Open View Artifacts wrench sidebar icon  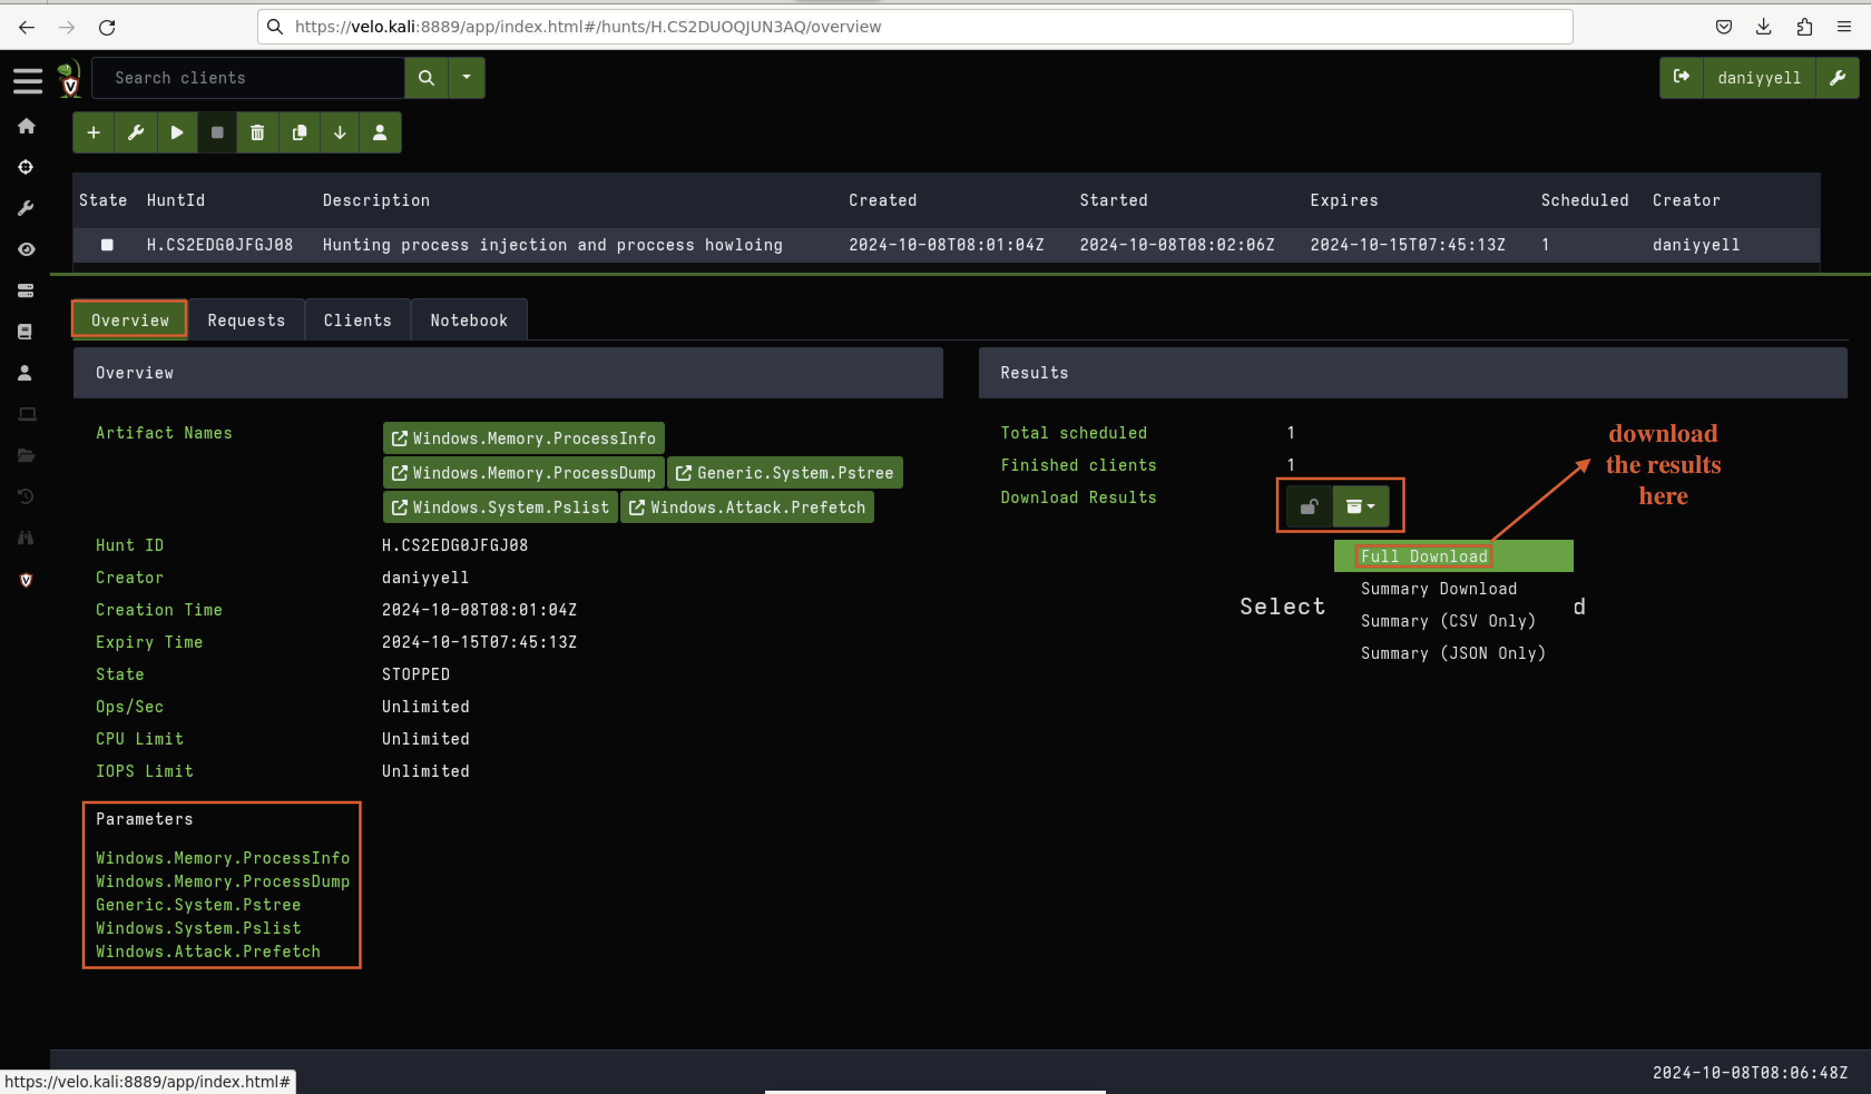(x=26, y=209)
